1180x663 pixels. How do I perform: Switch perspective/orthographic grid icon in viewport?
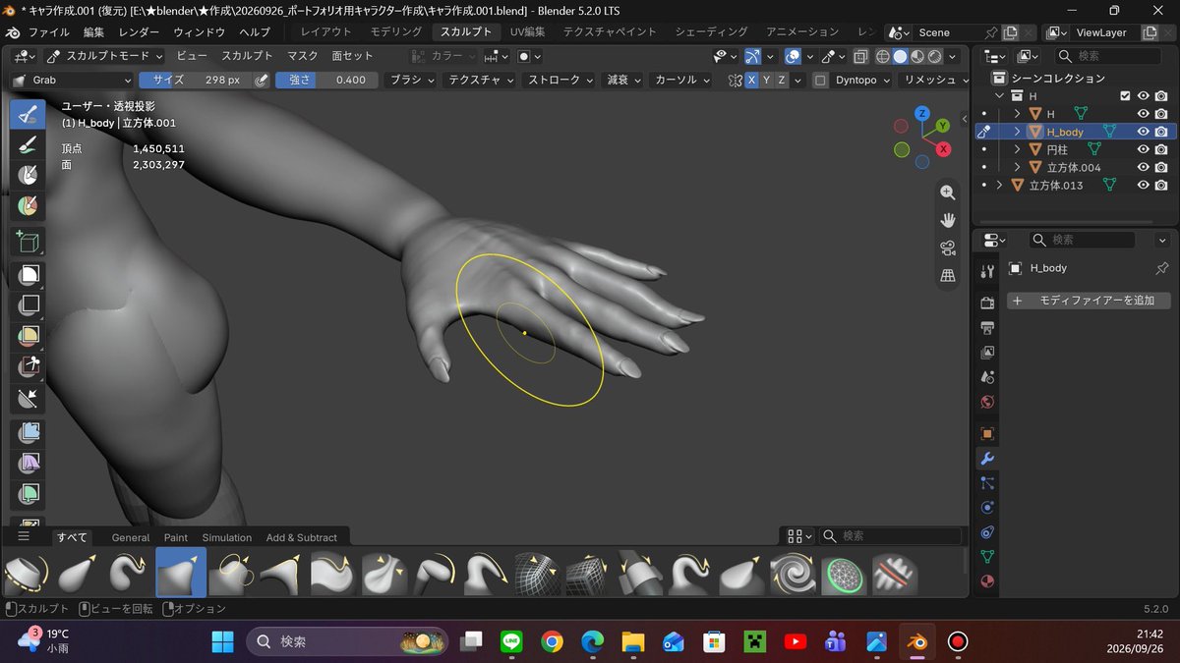(x=948, y=276)
